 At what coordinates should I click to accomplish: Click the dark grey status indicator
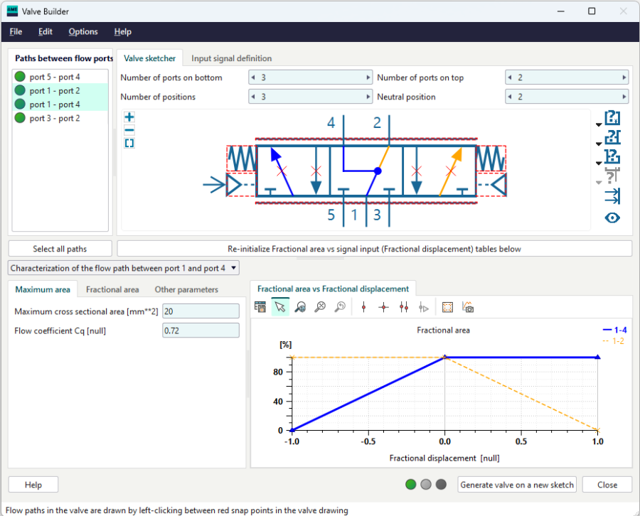pos(441,484)
